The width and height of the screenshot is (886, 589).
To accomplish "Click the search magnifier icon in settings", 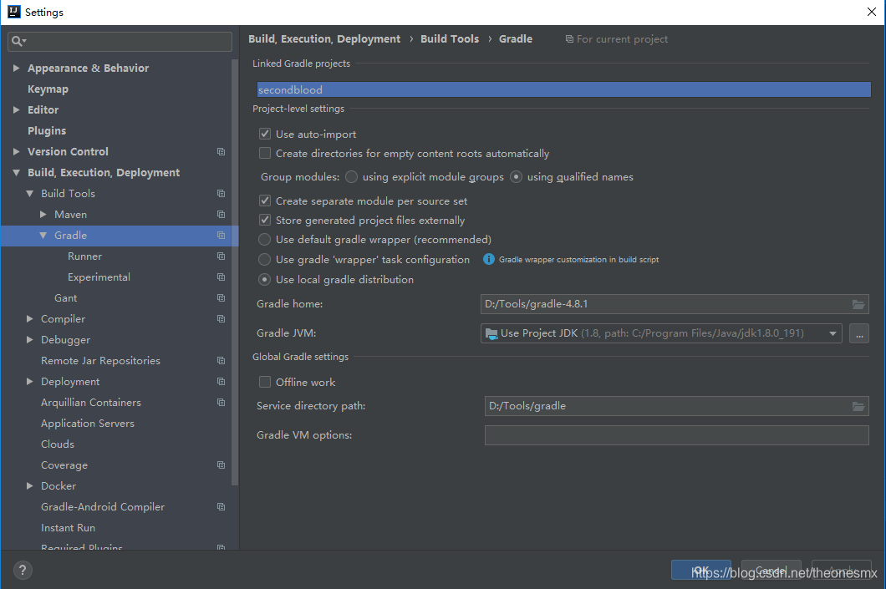I will (x=18, y=41).
